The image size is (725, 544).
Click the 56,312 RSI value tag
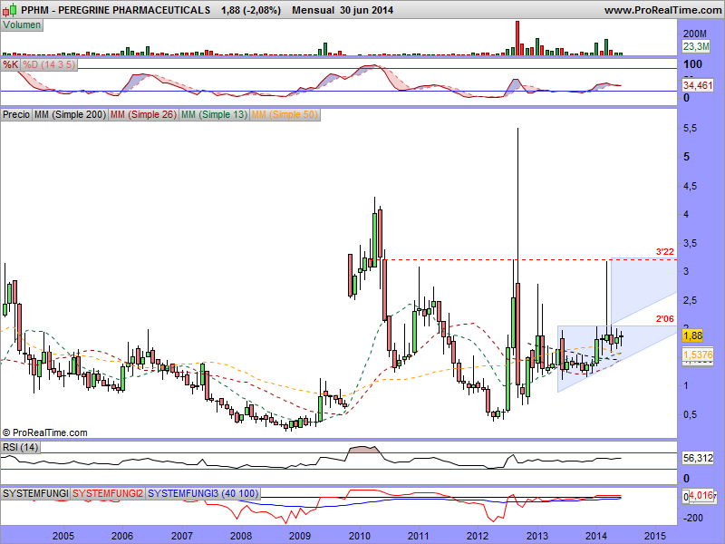coord(698,459)
